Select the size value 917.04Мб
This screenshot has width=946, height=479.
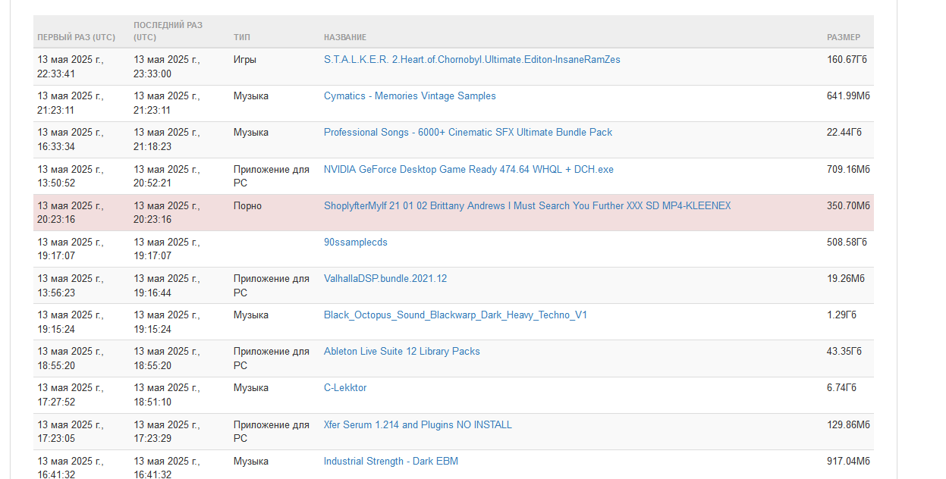(848, 462)
